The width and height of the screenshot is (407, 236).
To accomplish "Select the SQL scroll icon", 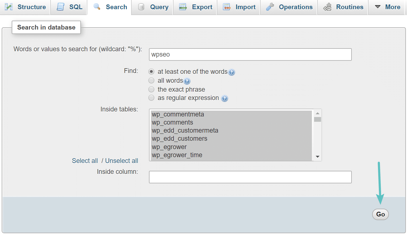I will pos(60,7).
